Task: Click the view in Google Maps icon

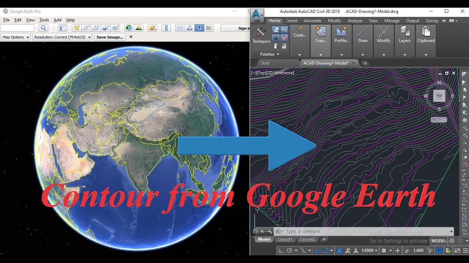Action: click(209, 28)
